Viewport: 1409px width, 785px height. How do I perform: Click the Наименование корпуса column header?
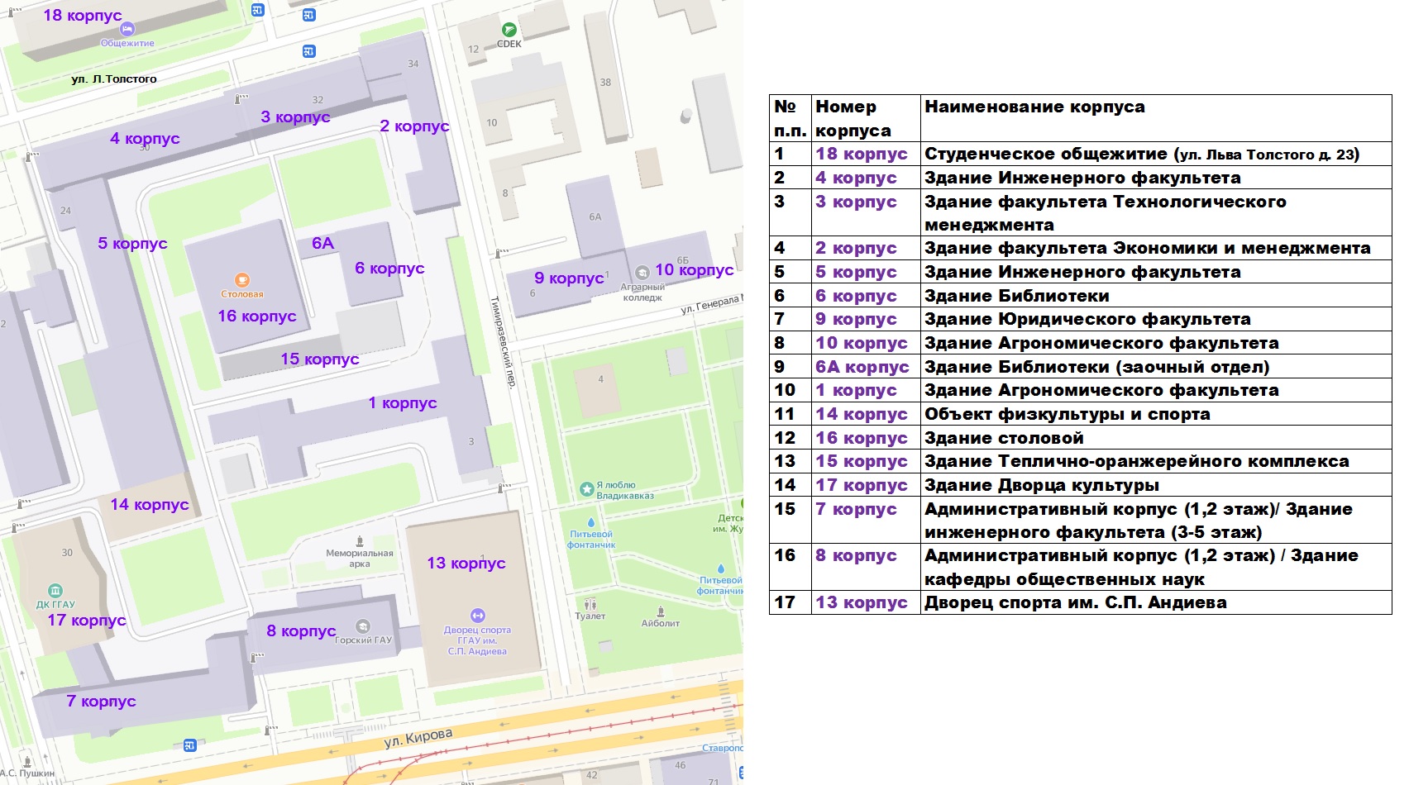(1034, 107)
